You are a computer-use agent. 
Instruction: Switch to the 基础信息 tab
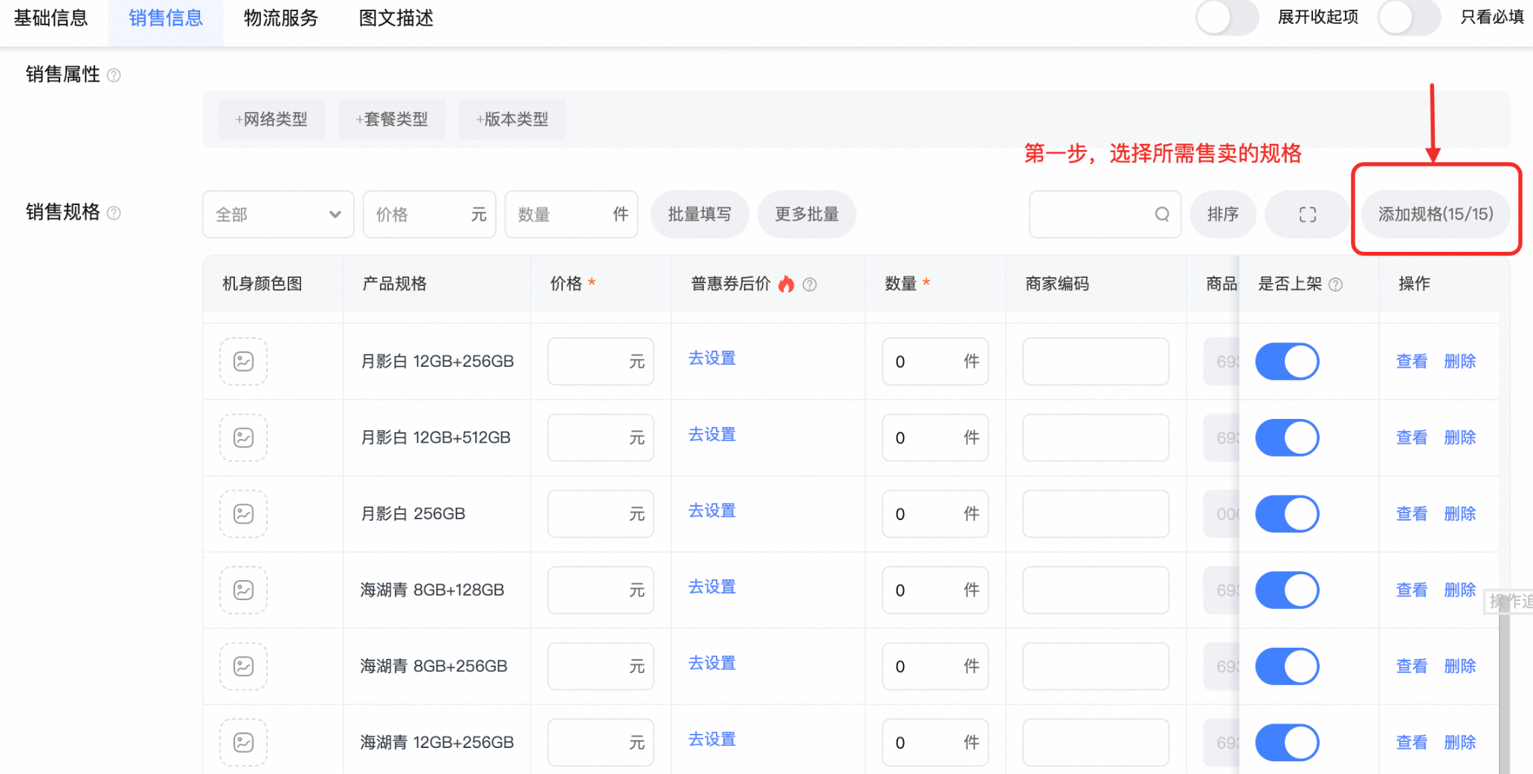51,18
